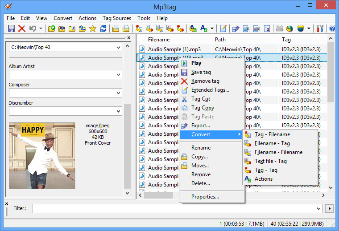Screen dimensions: 339x231
Task: Select Filename - Tag in the Convert submenu
Action: (x=280, y=143)
